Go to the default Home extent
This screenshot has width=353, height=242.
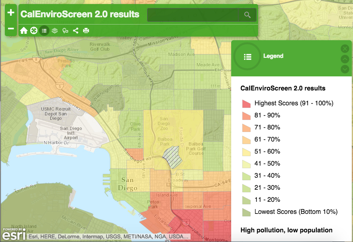click(x=24, y=31)
